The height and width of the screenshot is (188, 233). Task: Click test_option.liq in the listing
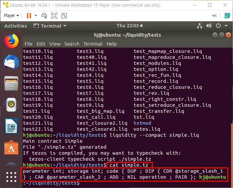(x=156, y=70)
